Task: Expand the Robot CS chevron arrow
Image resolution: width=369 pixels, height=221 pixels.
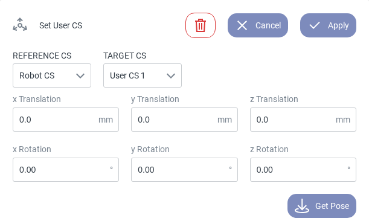Action: coord(80,76)
